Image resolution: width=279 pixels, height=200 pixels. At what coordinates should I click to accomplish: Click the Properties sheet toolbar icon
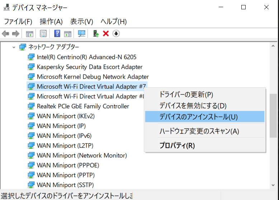(43, 33)
